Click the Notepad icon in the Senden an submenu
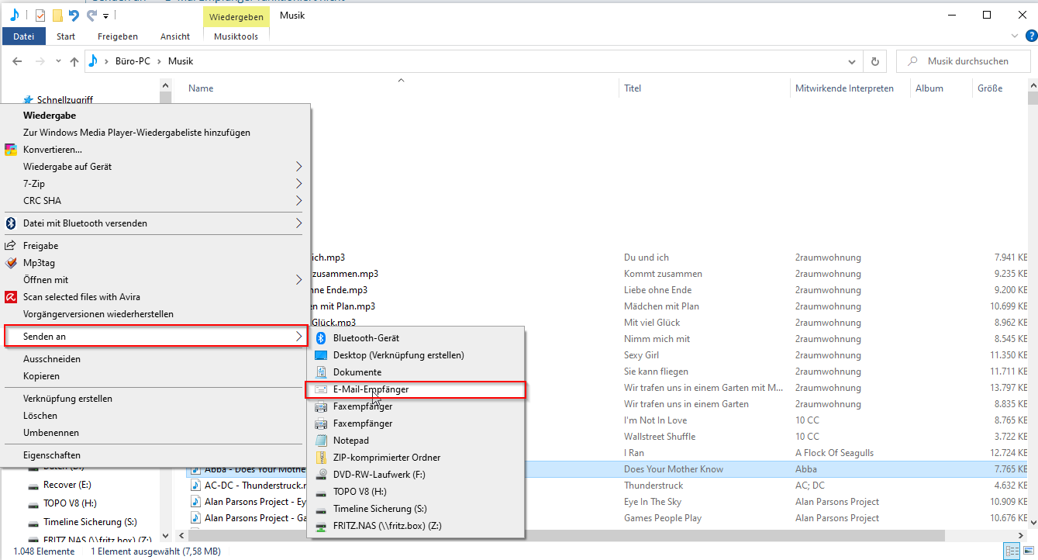 click(x=321, y=441)
